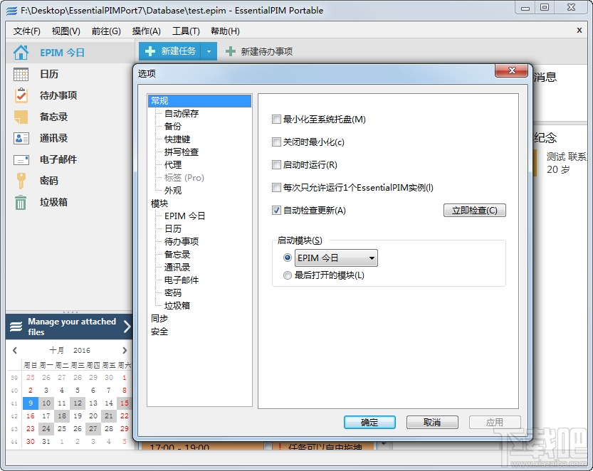
Task: Open the 视图(G) menu
Action: tap(65, 31)
